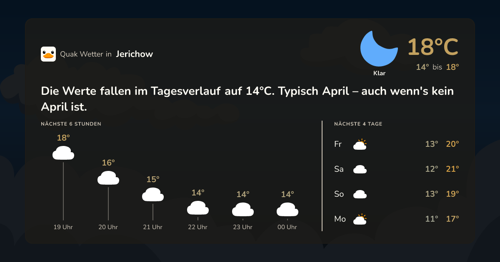Click the 'So' day label
500x262 pixels.
pos(339,194)
